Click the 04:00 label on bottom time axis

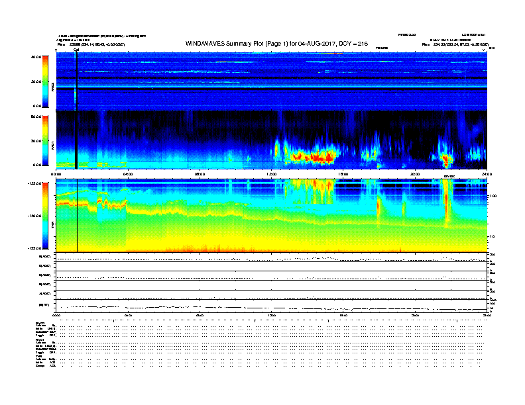(127, 315)
